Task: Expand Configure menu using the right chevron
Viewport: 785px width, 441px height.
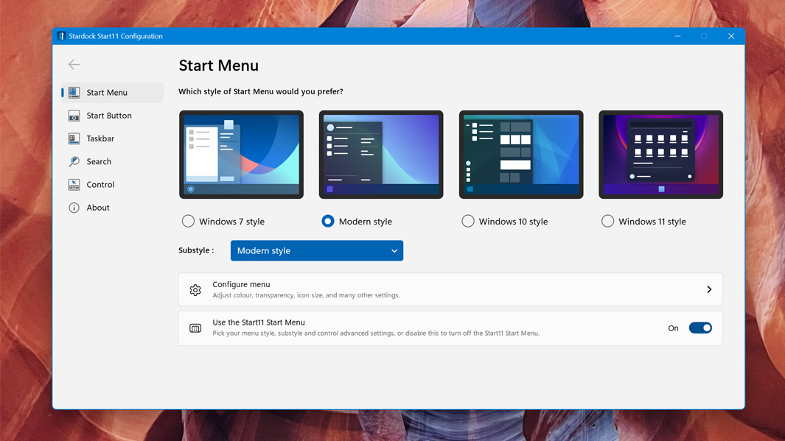Action: [709, 290]
